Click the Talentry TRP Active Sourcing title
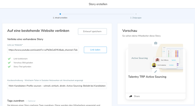 click(x=147, y=77)
